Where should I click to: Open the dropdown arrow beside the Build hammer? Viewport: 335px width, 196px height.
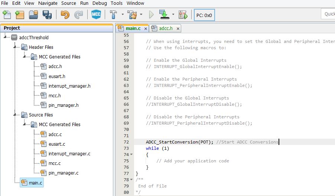[x=122, y=15]
